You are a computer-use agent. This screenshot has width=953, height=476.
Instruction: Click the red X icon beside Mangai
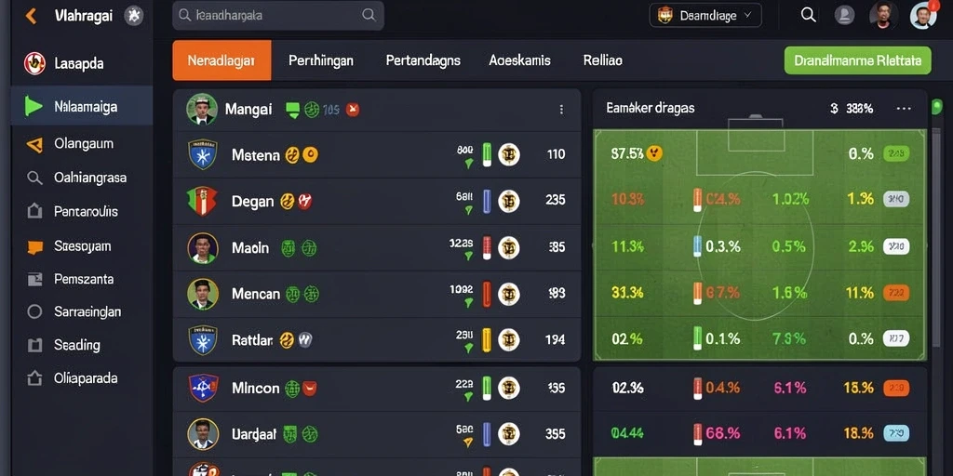[x=353, y=110]
